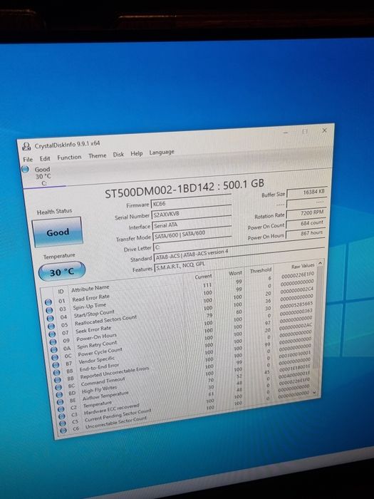Click the scroll down arrow of the attribute list
Viewport: 374px width, 499px height.
pyautogui.click(x=315, y=392)
